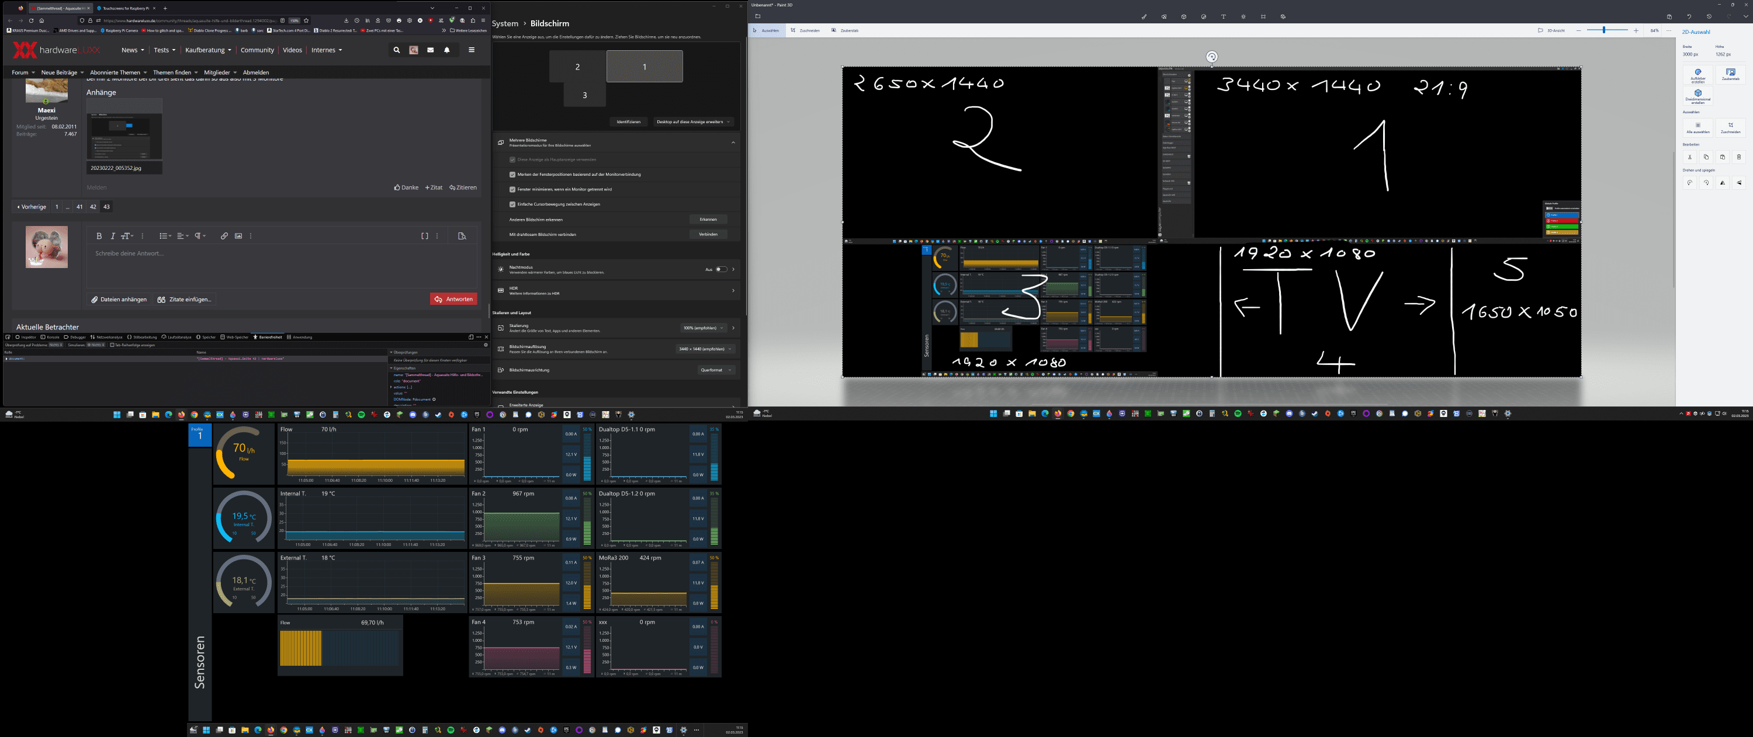The width and height of the screenshot is (1753, 737).
Task: Click Bold in forum reply editor
Action: 99,236
